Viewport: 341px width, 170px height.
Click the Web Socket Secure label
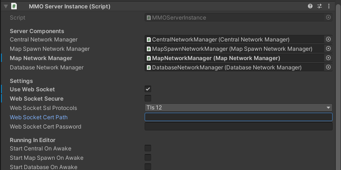tap(36, 99)
